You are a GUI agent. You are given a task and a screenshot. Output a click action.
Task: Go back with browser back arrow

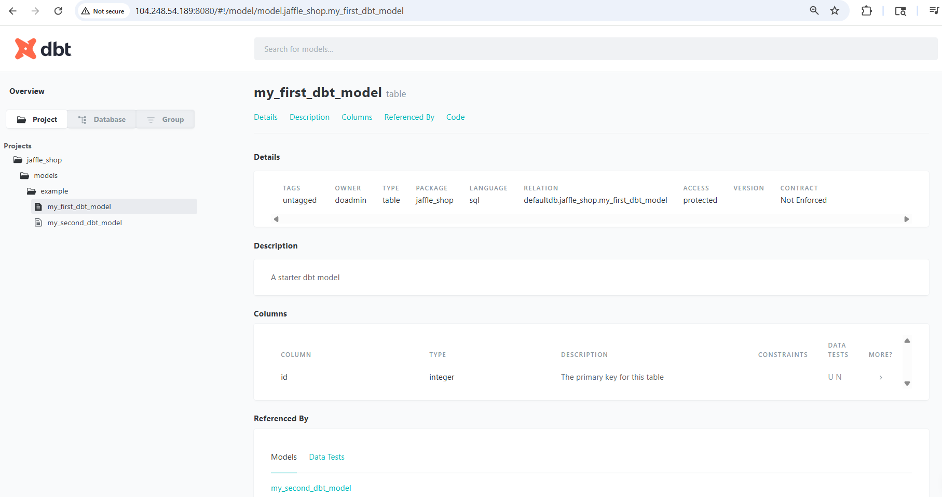[12, 11]
